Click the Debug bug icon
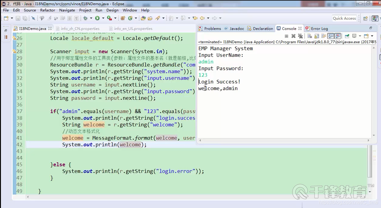This screenshot has width=381, height=208. coord(85,18)
